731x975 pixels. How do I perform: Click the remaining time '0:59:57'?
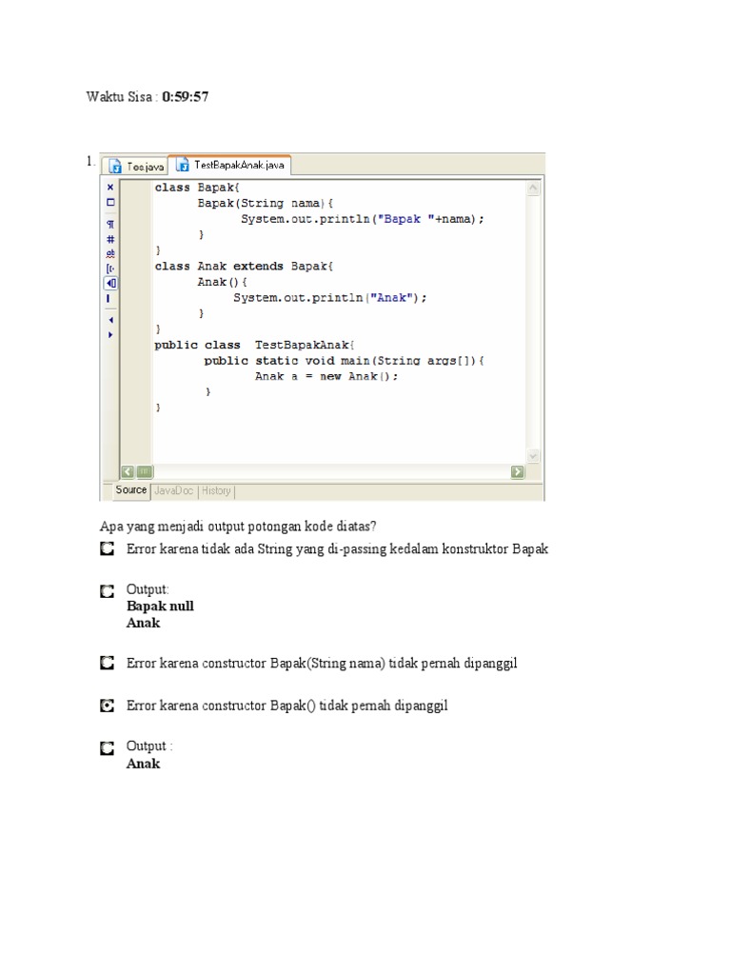[186, 96]
